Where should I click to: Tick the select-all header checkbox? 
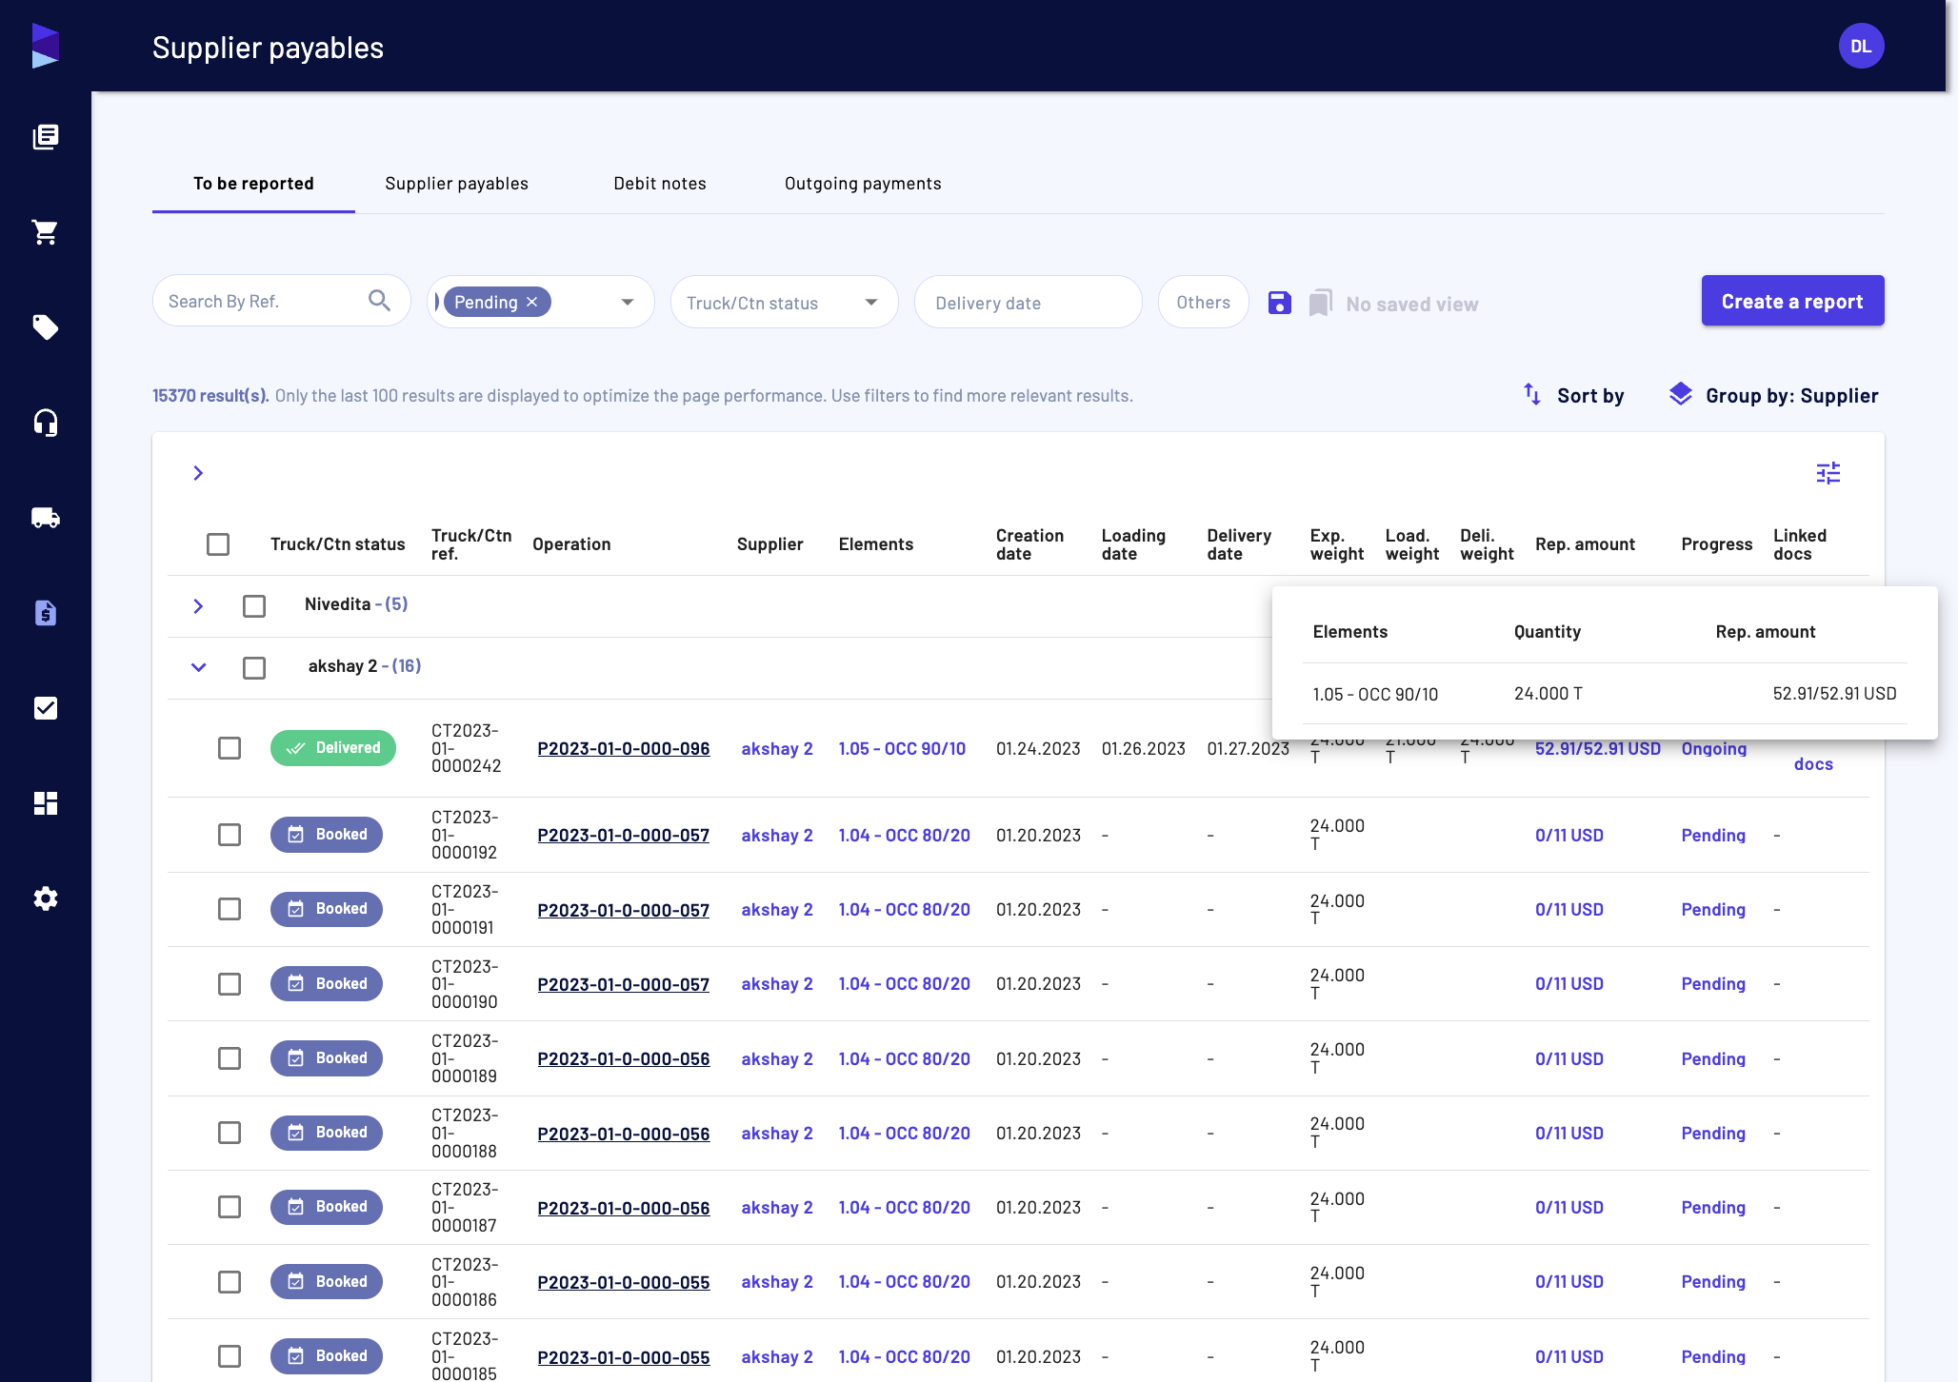click(218, 543)
